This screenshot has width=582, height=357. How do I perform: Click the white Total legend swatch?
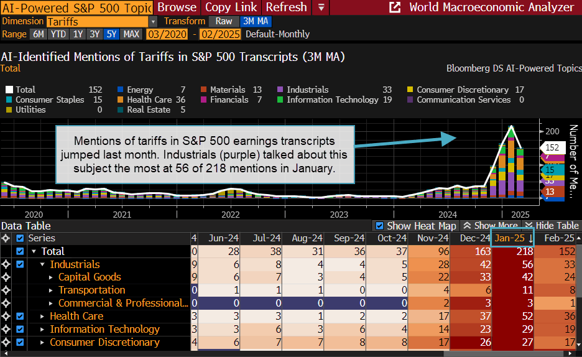point(9,90)
